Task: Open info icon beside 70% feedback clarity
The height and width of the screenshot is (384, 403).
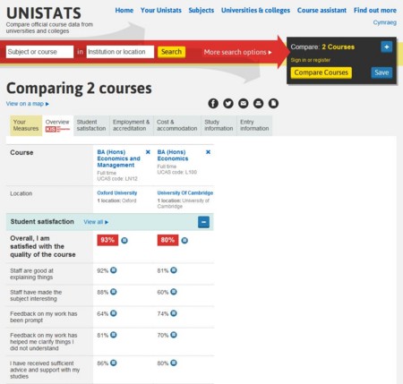Action: click(174, 335)
